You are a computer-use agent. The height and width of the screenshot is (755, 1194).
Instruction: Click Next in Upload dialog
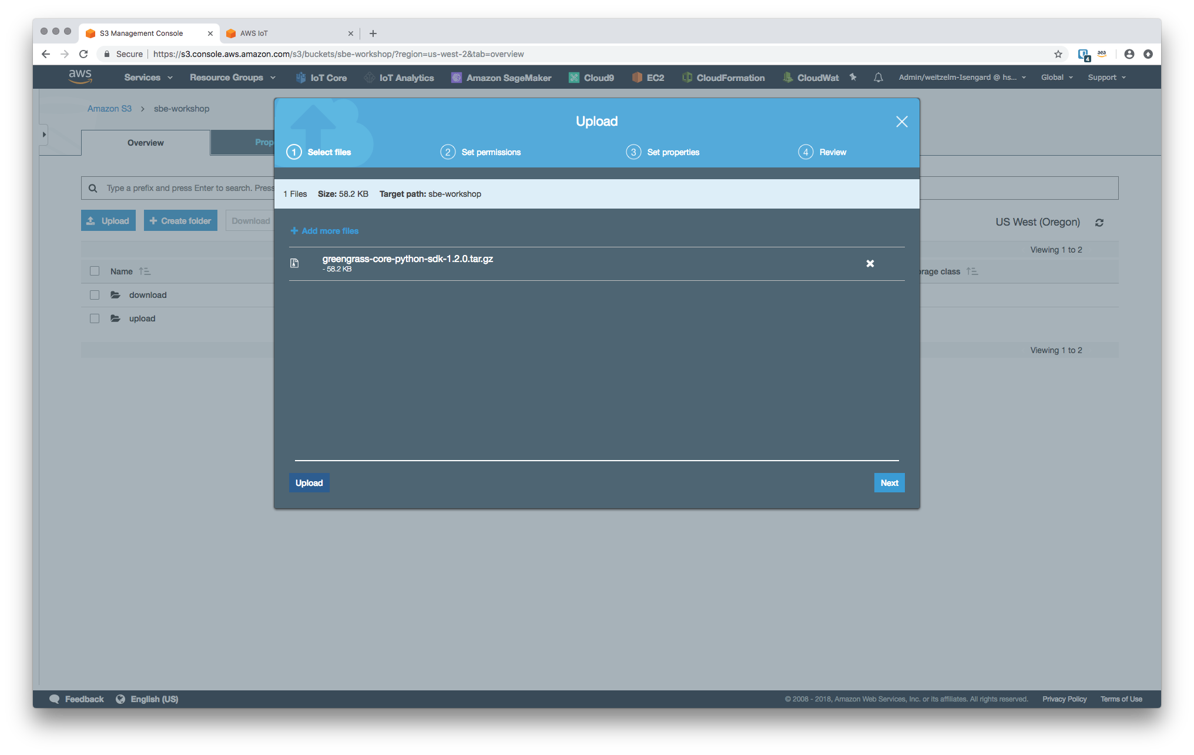pyautogui.click(x=890, y=483)
